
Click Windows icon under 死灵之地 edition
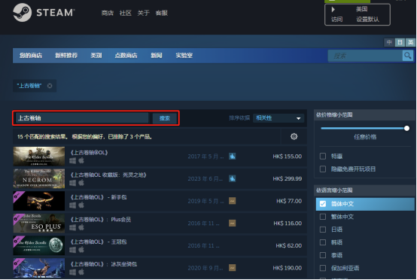point(72,183)
